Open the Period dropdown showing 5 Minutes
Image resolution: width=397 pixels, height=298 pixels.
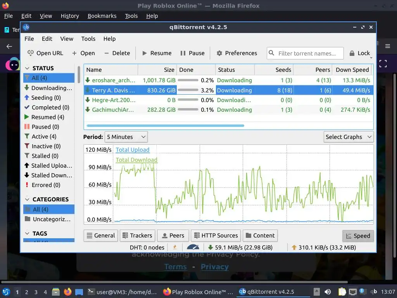[126, 137]
